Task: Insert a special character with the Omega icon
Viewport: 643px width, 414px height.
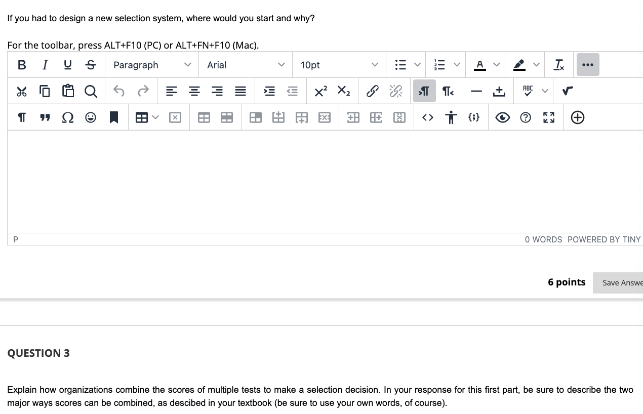Action: (67, 117)
